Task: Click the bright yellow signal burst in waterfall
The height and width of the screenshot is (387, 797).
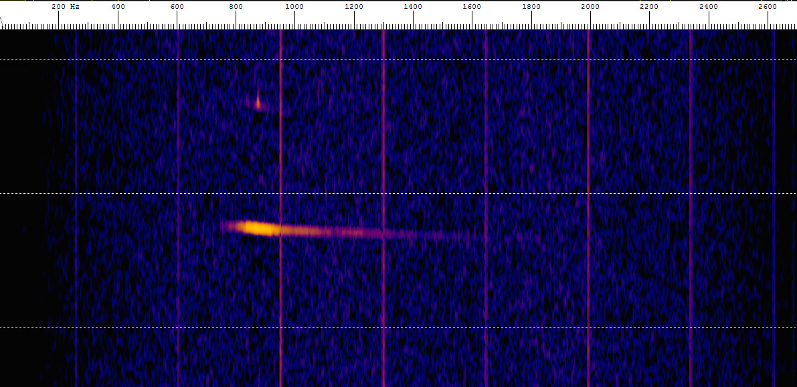Action: (260, 228)
